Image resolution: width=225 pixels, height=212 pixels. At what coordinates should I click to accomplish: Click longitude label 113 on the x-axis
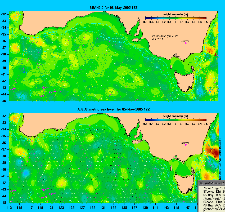tap(9, 208)
